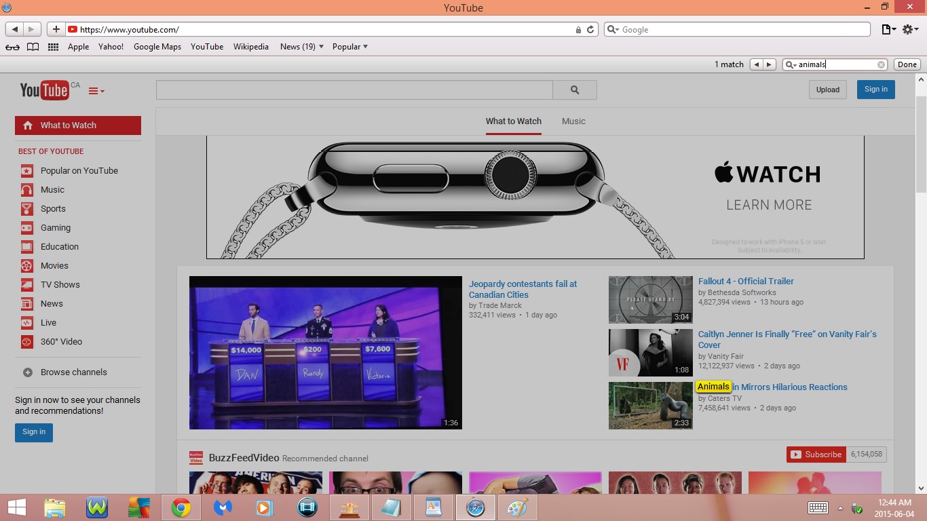Go forward with the Safari forward arrow
Viewport: 927px width, 521px height.
[x=32, y=29]
